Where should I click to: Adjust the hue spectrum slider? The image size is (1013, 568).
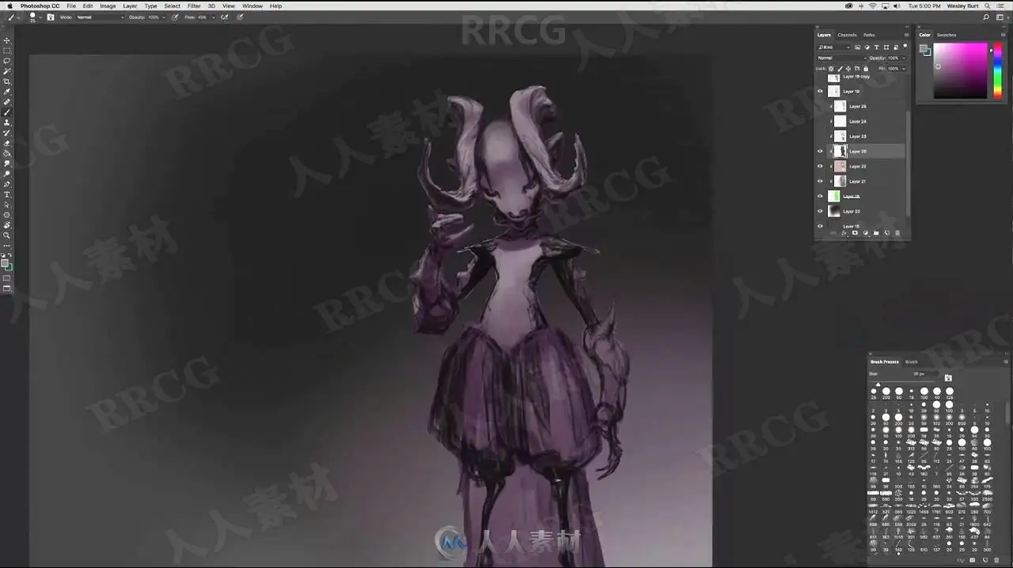tap(997, 70)
